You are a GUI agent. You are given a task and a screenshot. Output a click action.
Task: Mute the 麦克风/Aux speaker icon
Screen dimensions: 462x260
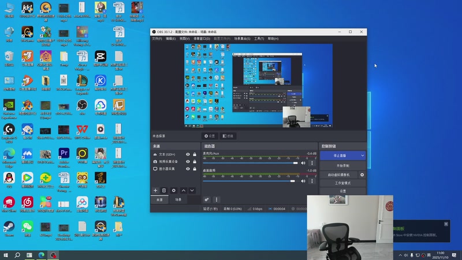click(x=303, y=163)
